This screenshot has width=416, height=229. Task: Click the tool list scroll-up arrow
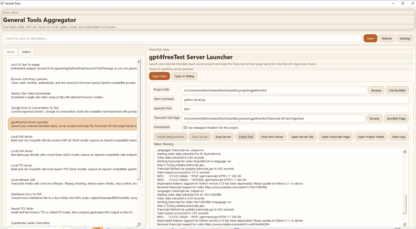139,61
